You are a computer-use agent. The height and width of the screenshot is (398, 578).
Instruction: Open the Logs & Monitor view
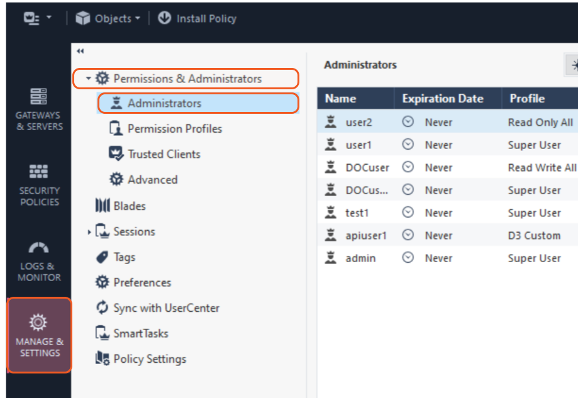click(39, 261)
